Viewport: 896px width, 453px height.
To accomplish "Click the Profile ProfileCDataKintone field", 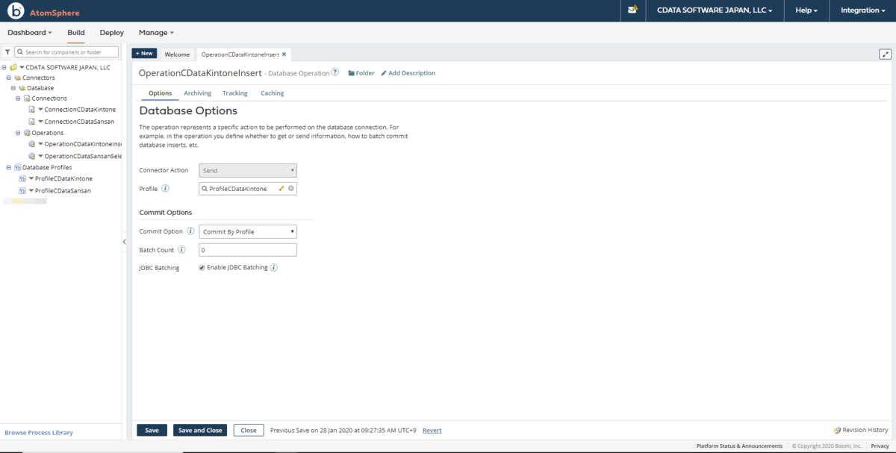I will [x=248, y=189].
